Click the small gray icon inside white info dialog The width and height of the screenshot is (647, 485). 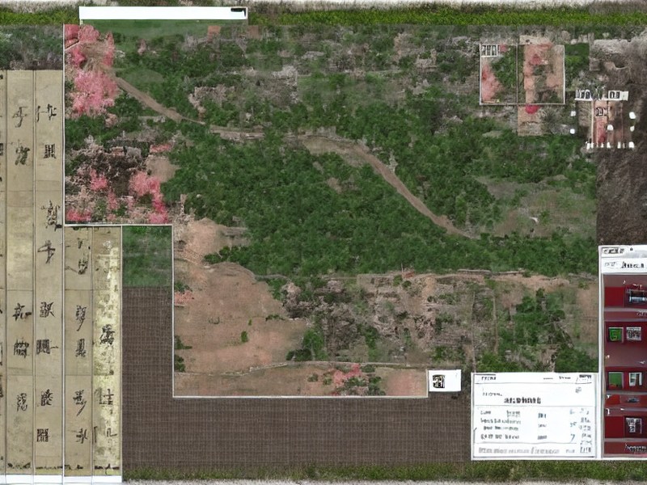tap(578, 390)
